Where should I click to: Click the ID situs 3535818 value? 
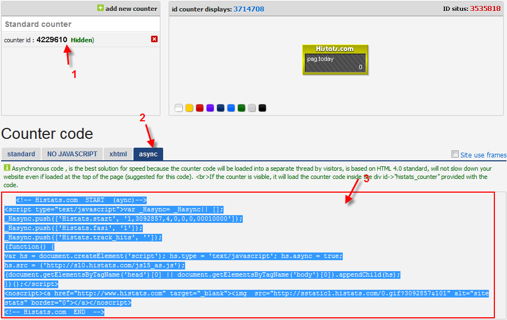tap(485, 9)
